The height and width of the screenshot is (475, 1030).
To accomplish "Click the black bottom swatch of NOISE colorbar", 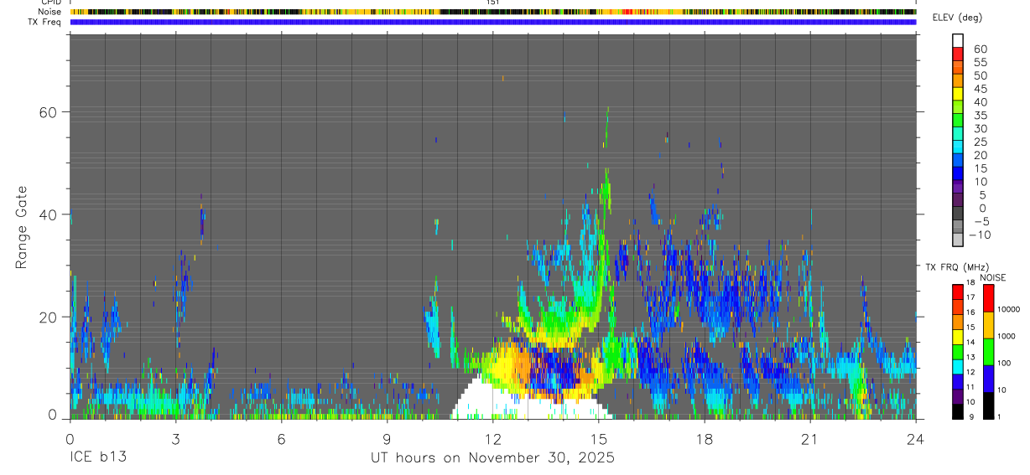I will coord(988,405).
